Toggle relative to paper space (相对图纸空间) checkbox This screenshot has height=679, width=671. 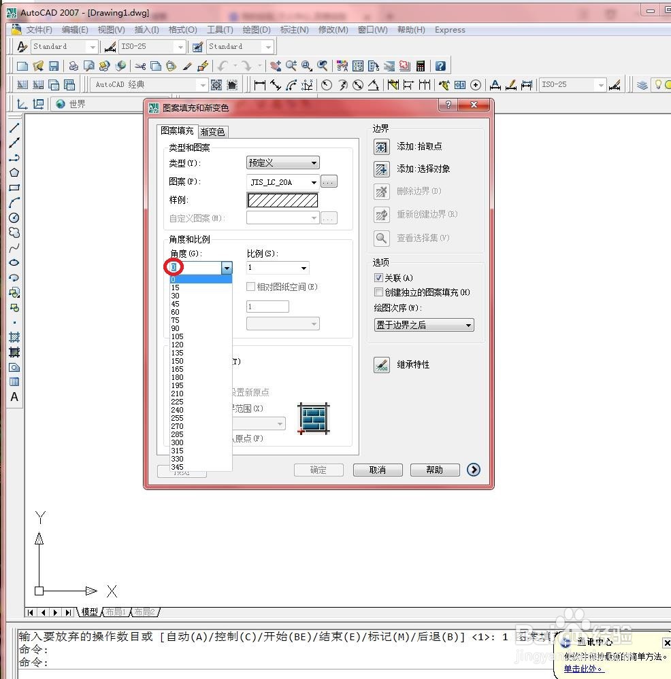(250, 287)
